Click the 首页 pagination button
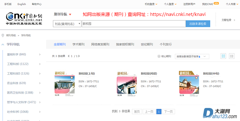The image size is (240, 121). [137, 112]
